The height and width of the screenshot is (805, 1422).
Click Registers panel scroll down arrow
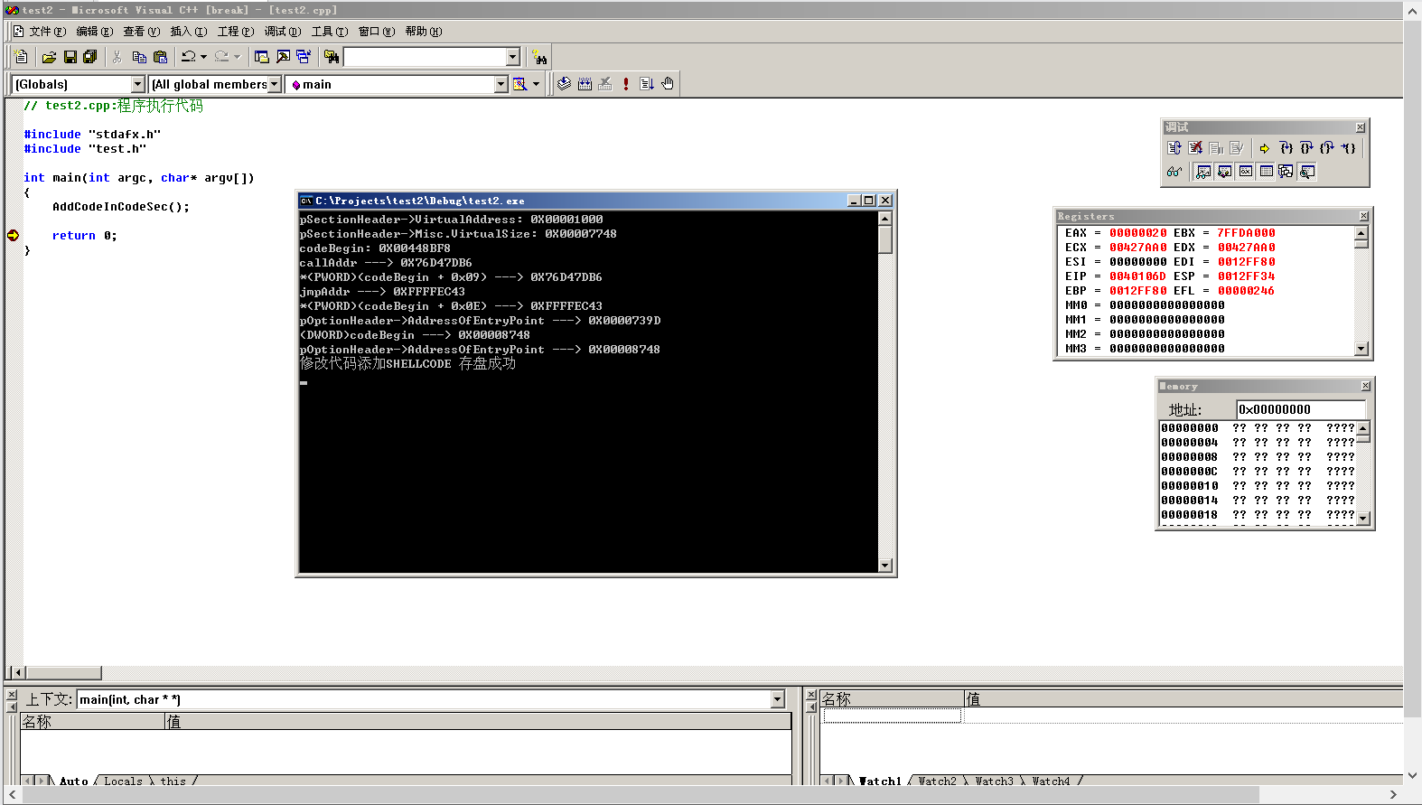[1361, 349]
